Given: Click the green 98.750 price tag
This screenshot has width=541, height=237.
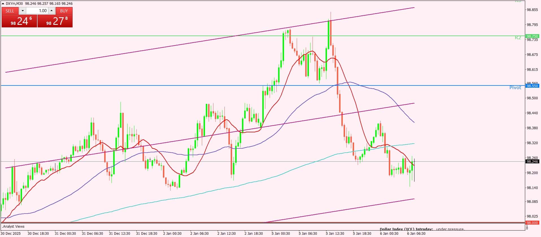Looking at the screenshot, I should (x=532, y=36).
